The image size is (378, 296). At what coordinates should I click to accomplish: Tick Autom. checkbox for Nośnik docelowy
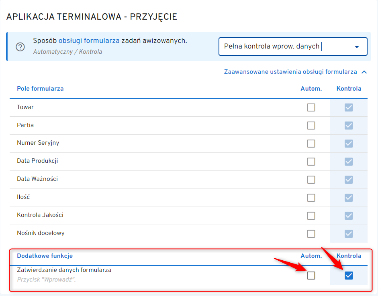(311, 234)
